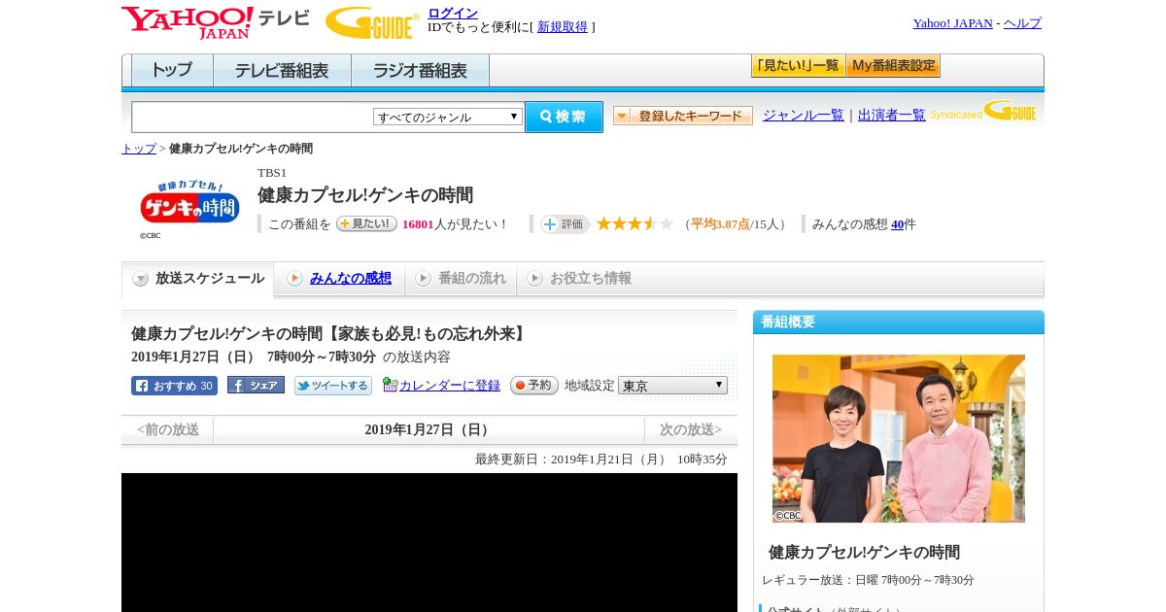Click the Syndicated G-GUIDE badge

point(983,112)
